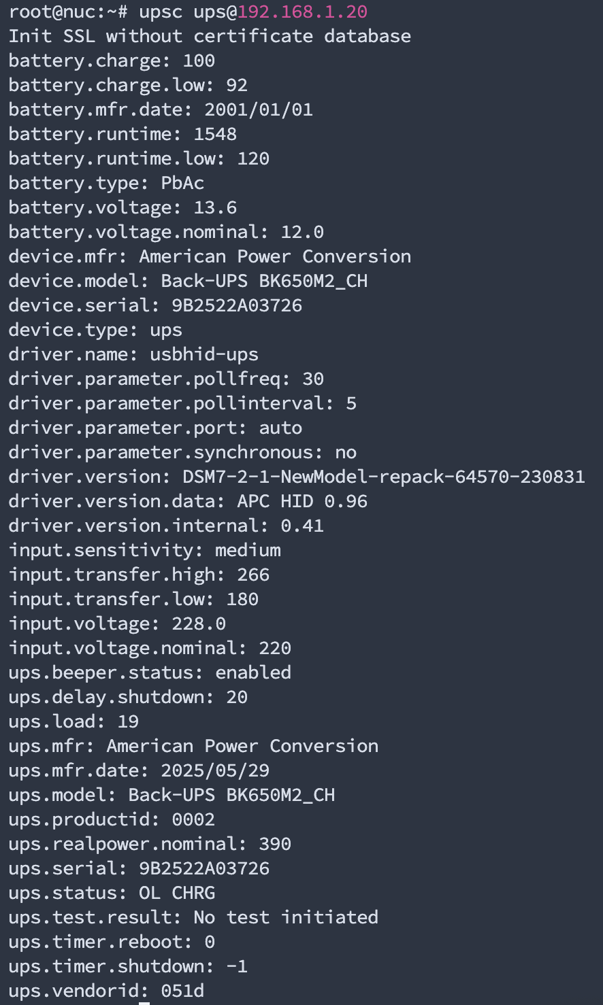
Task: Click the ups.vendorid value 051d
Action: 182,991
